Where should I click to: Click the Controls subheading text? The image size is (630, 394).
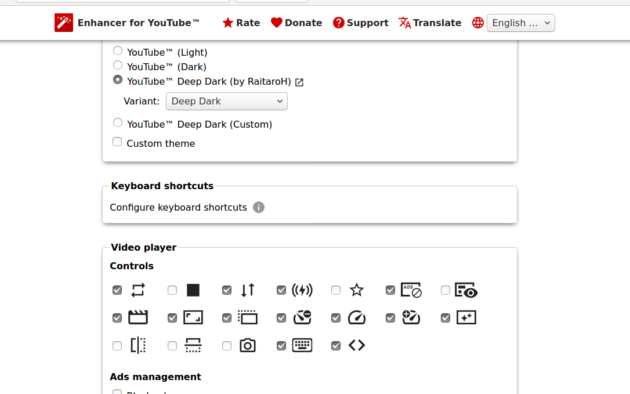132,266
